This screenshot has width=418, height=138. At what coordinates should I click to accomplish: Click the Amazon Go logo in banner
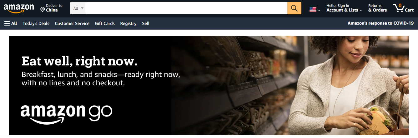[66, 114]
